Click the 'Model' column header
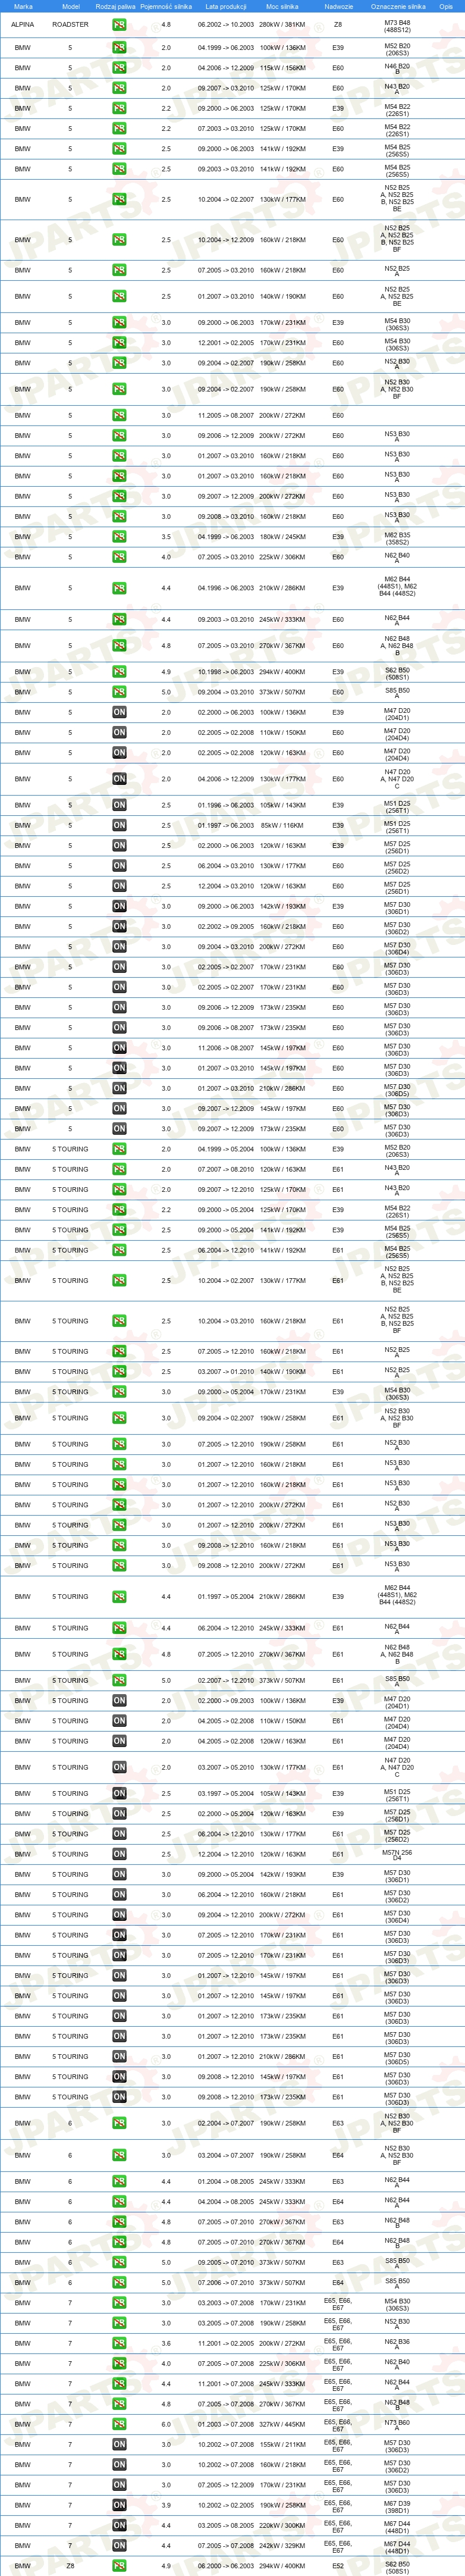 point(70,6)
